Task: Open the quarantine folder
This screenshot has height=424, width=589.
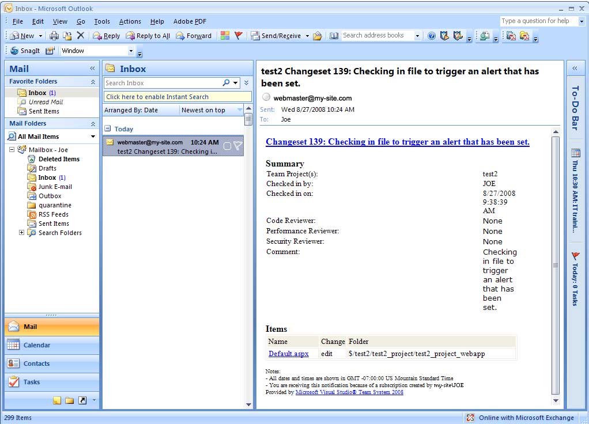Action: pos(55,205)
